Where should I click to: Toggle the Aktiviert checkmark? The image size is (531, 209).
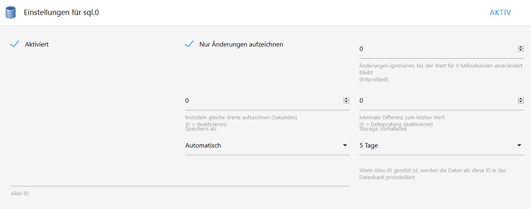point(15,44)
